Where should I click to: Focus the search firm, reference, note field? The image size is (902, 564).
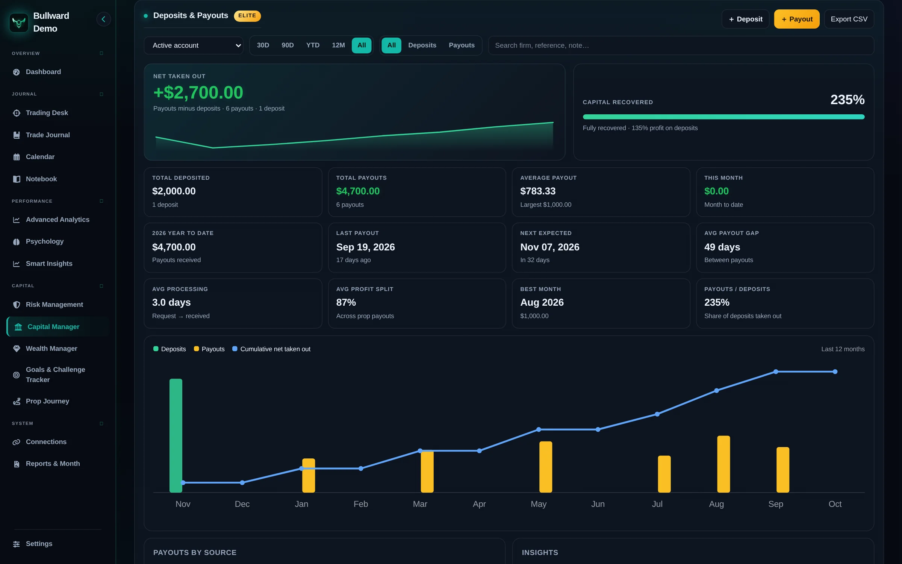[x=681, y=45]
